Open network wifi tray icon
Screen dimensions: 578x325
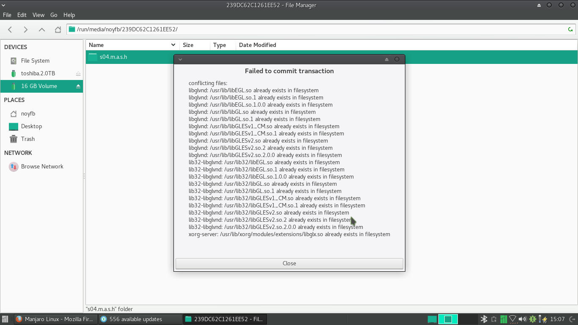point(513,319)
